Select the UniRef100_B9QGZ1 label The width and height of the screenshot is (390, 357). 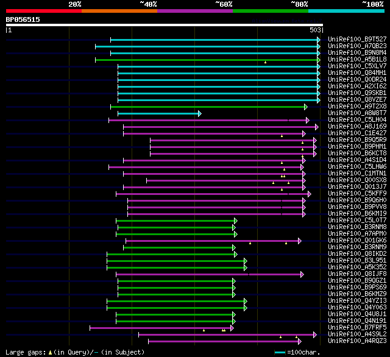click(357, 281)
